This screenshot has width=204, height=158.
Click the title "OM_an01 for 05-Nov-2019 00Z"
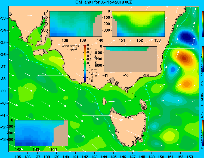(104, 2)
